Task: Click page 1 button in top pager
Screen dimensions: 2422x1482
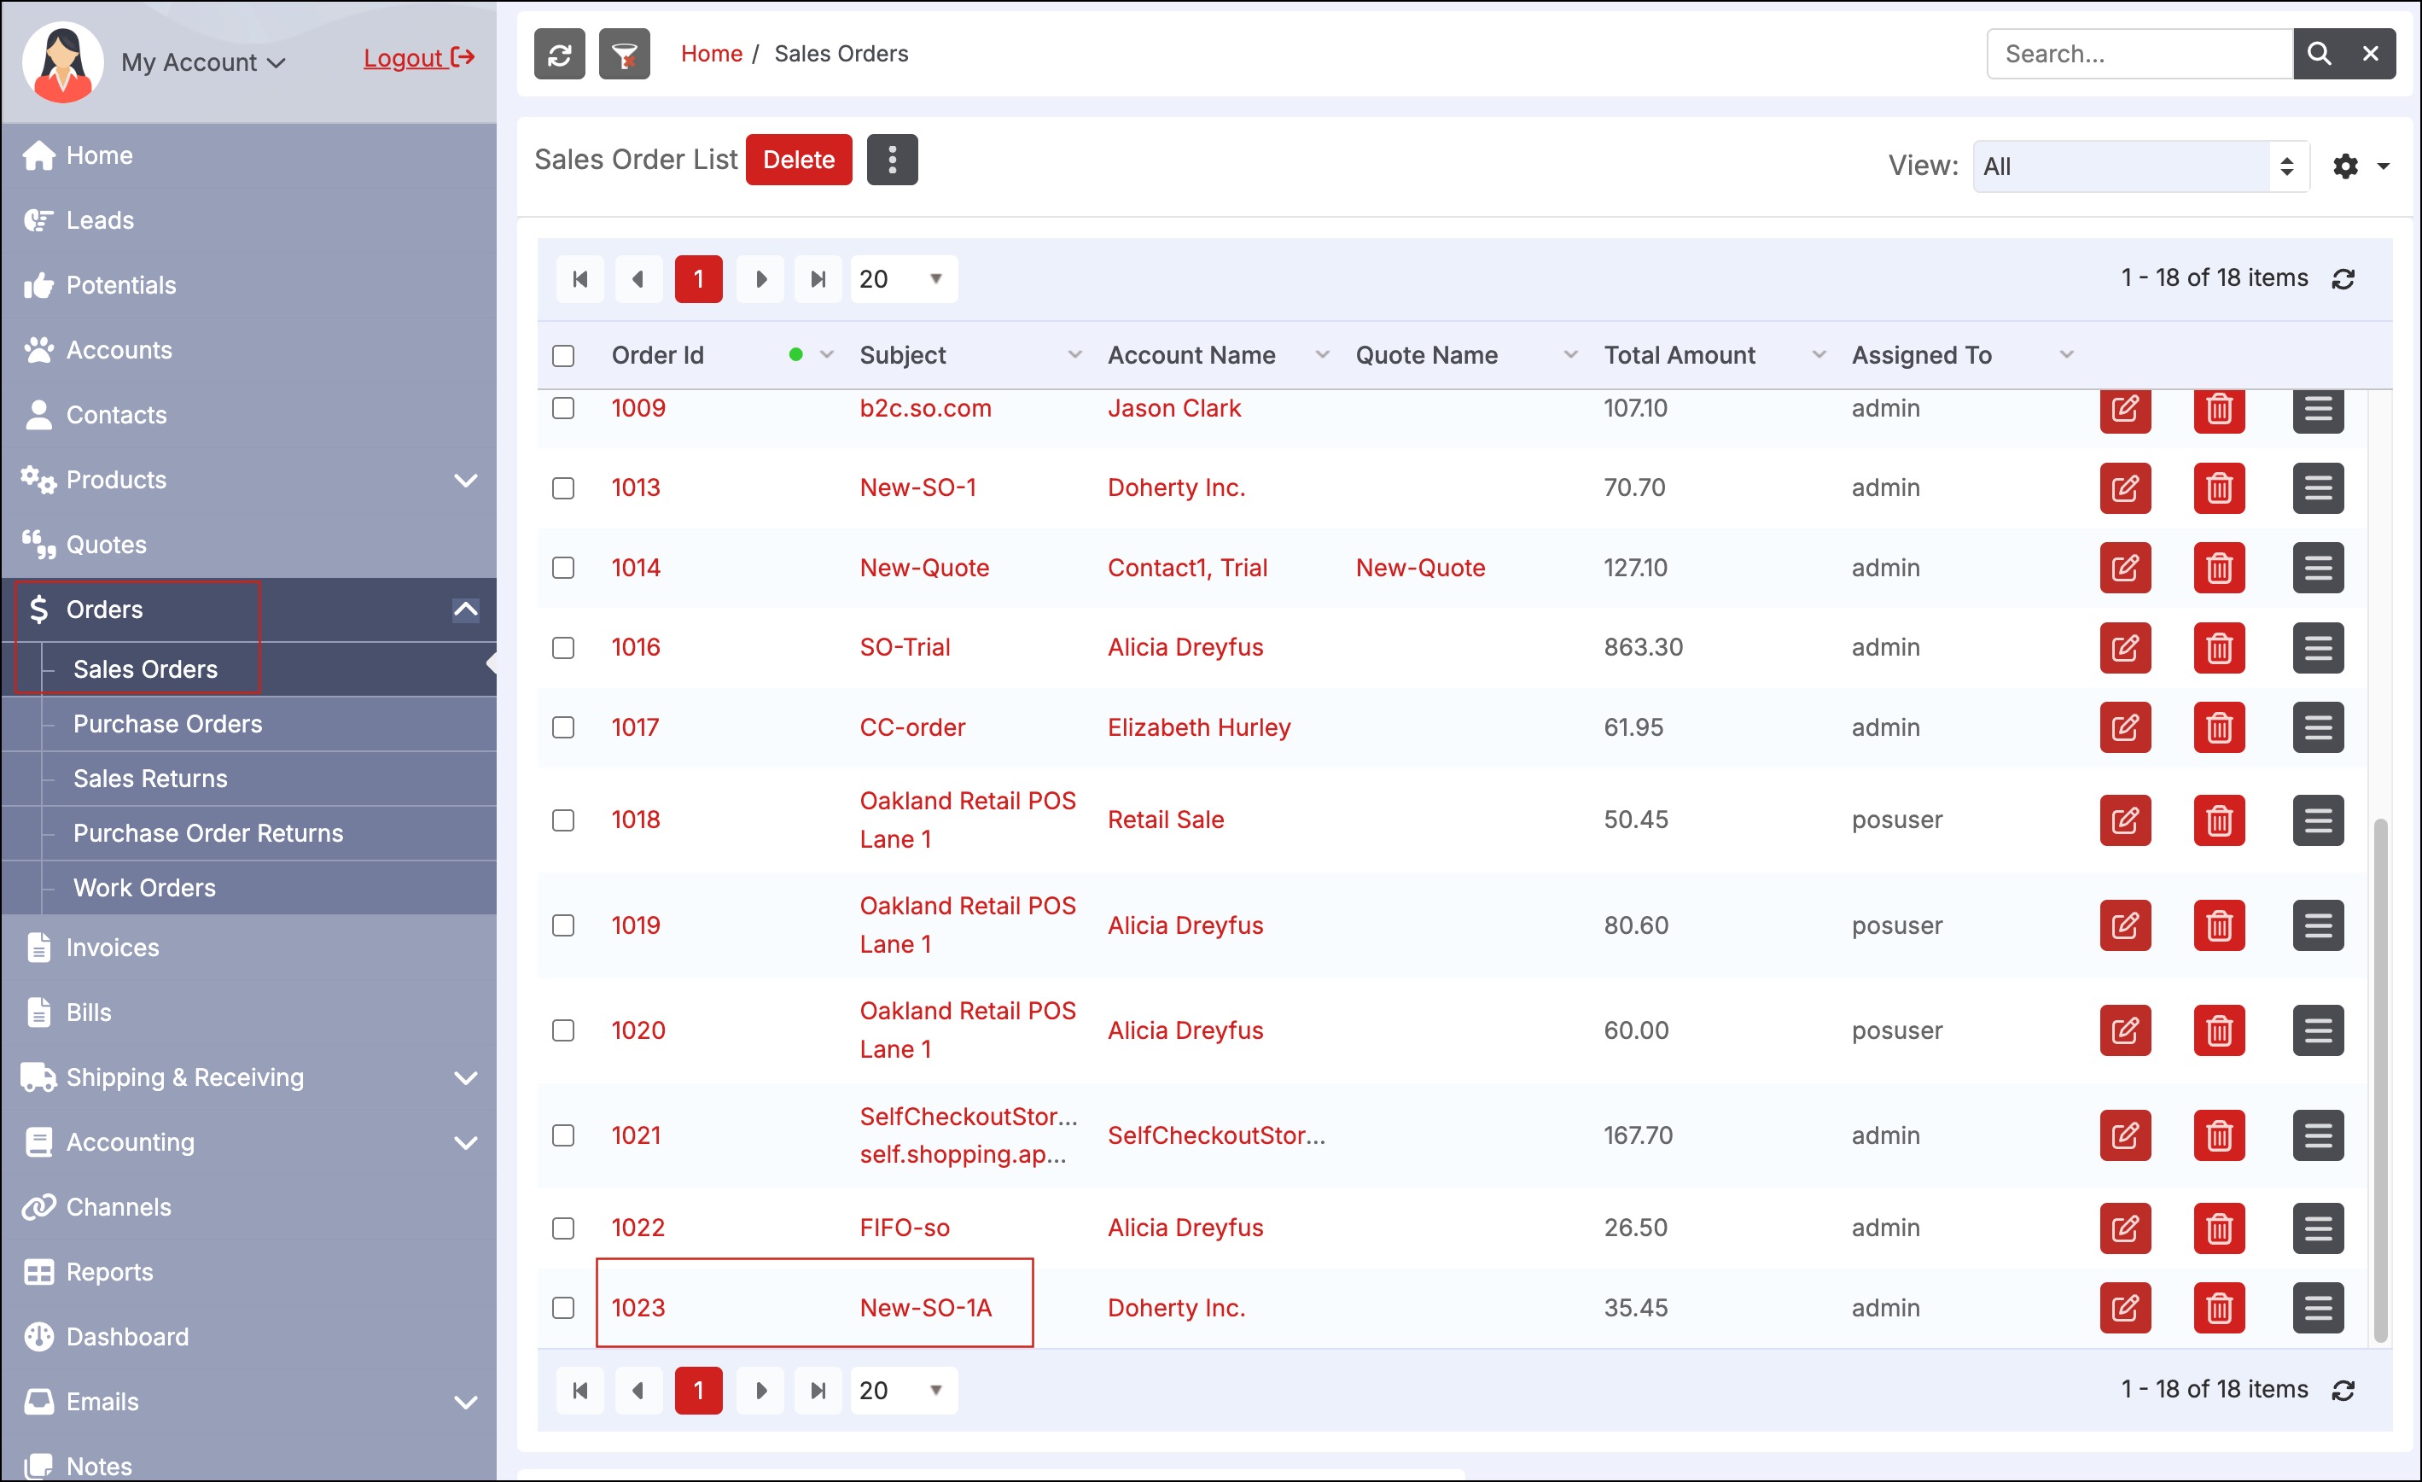Action: point(698,279)
